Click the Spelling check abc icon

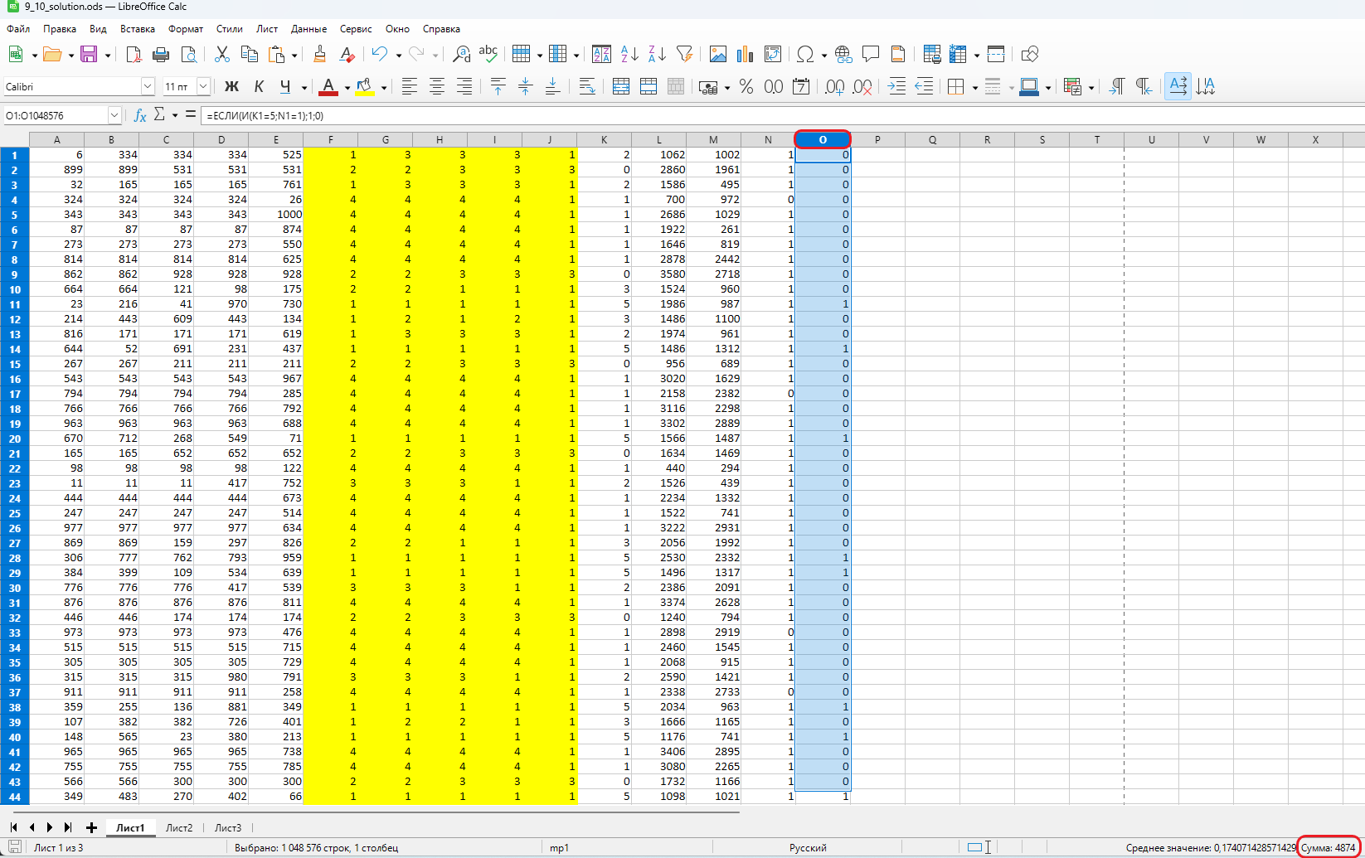(x=488, y=55)
